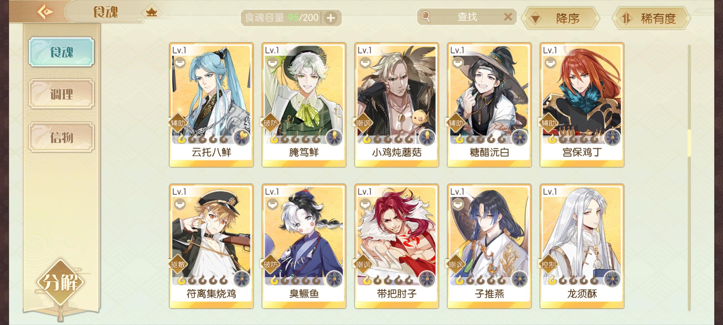This screenshot has height=325, width=723.
Task: Click the 分解 button
Action: point(60,282)
